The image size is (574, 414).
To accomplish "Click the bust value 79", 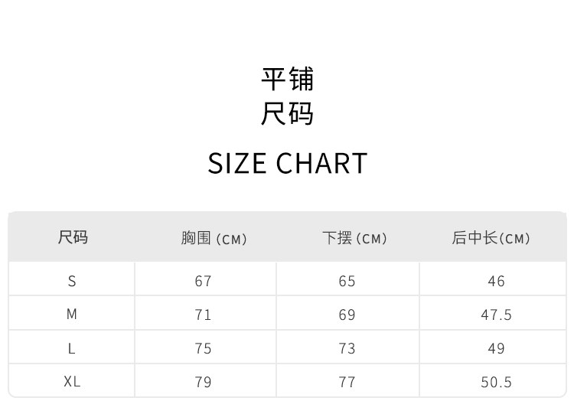I will (x=203, y=382).
